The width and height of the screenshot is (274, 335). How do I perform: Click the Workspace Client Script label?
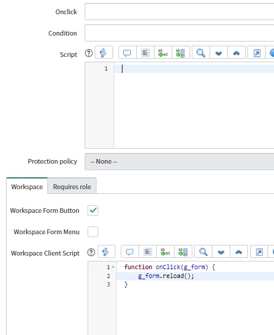[x=45, y=253]
